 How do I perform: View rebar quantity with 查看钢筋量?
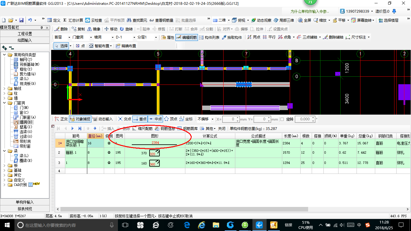point(161,20)
